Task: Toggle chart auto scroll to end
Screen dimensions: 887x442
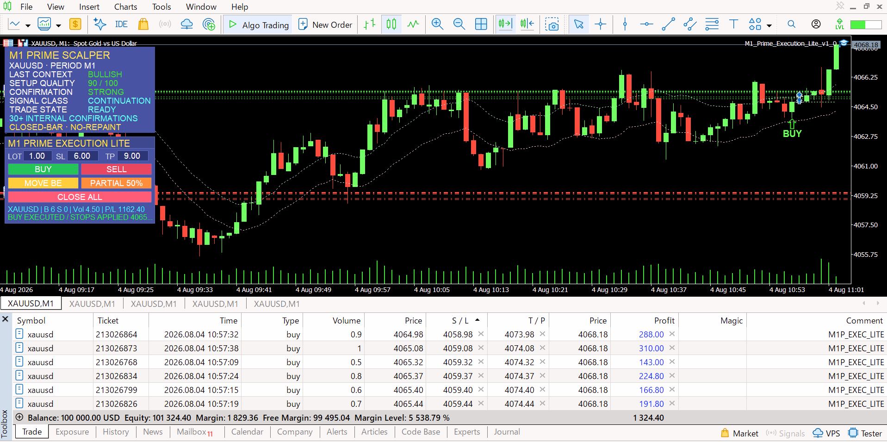Action: pos(505,25)
